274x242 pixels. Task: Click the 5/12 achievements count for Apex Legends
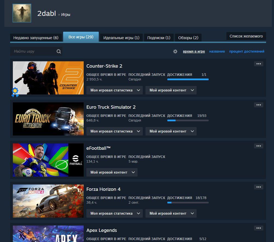point(203,239)
